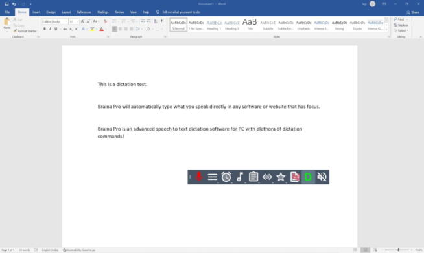Open the notes clipboard icon in Braina toolbar
This screenshot has width=424, height=253.
(253, 177)
